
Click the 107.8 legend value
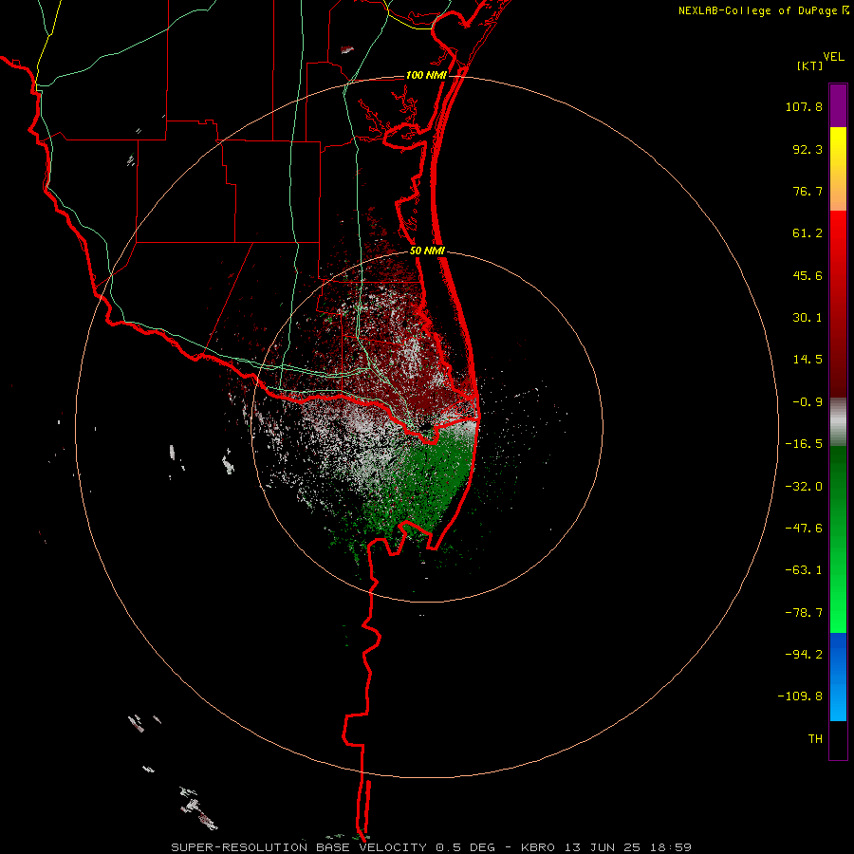click(804, 106)
